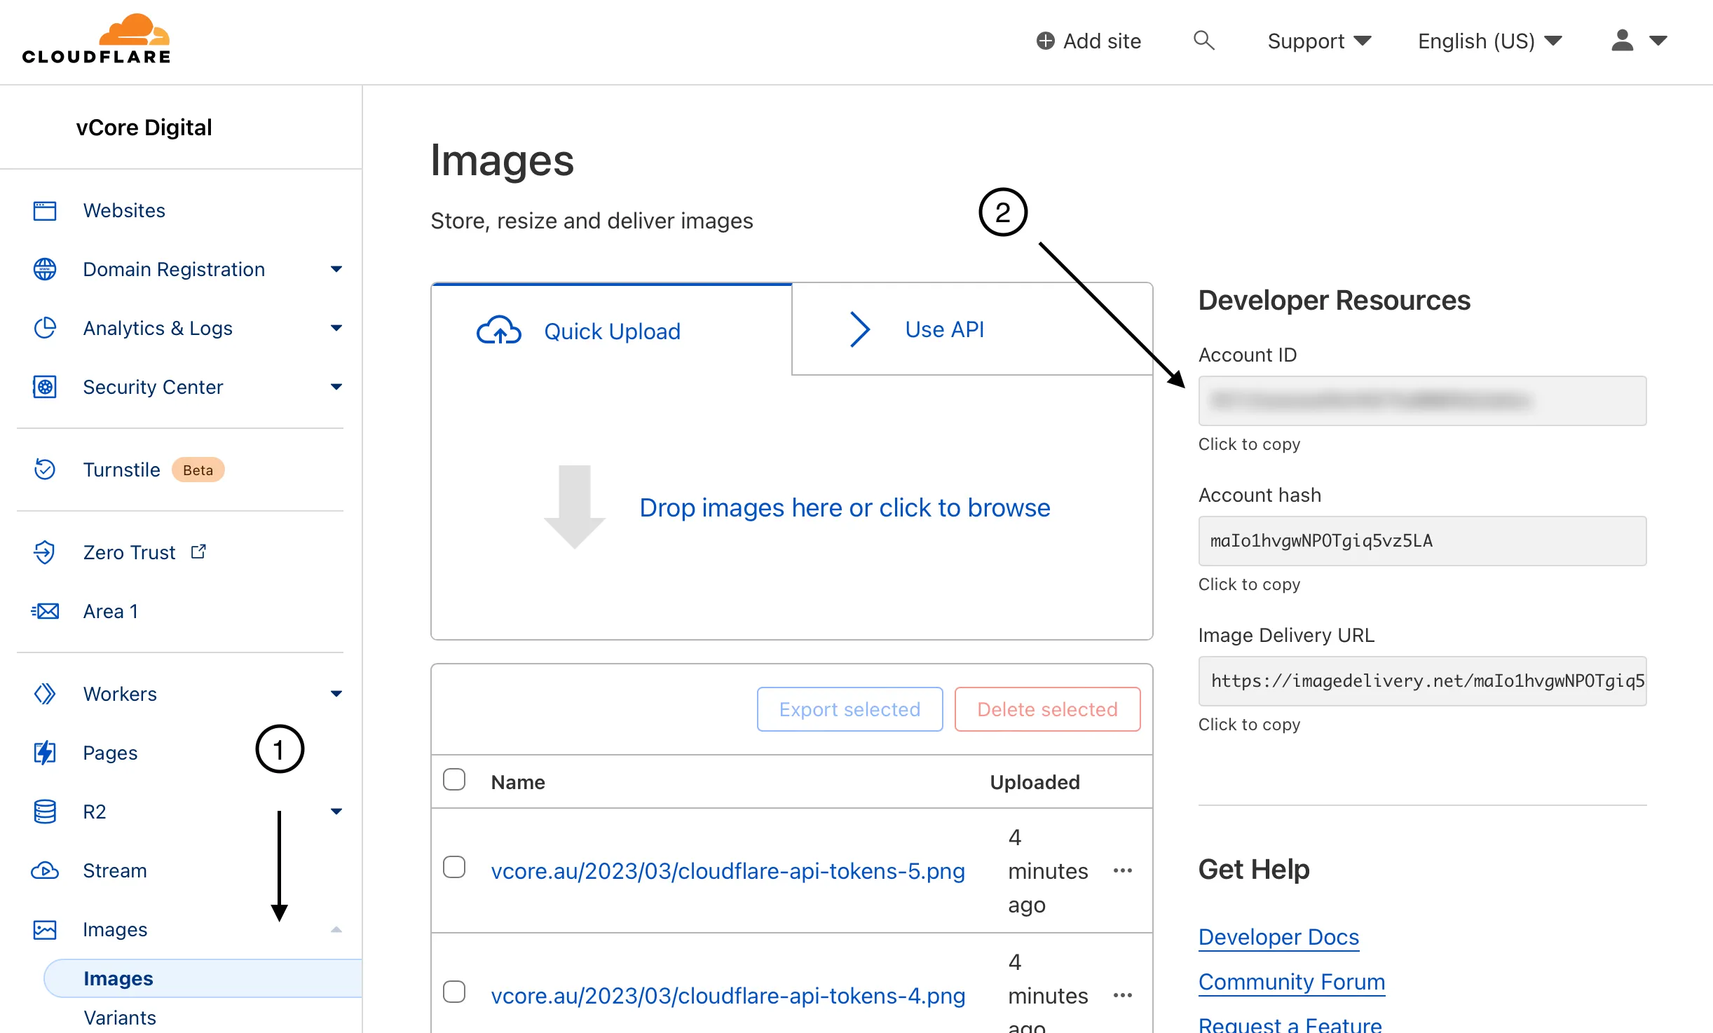This screenshot has width=1713, height=1033.
Task: Click the Export selected button
Action: click(x=849, y=709)
